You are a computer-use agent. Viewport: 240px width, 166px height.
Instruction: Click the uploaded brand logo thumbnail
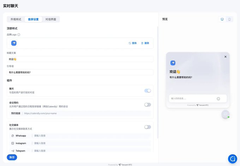coord(14,43)
